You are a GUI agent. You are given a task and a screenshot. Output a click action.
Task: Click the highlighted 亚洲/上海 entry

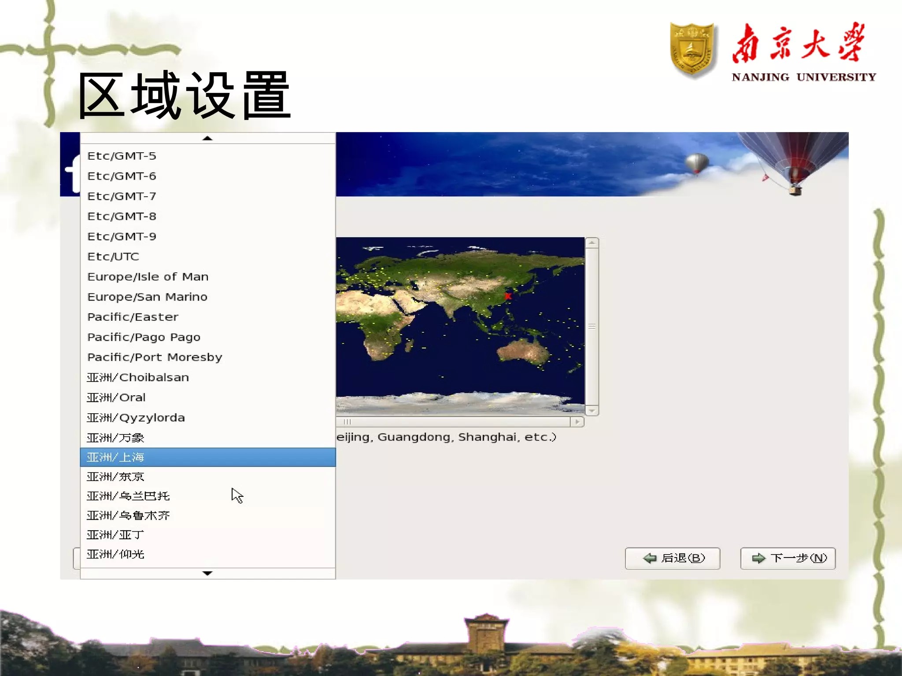(207, 457)
